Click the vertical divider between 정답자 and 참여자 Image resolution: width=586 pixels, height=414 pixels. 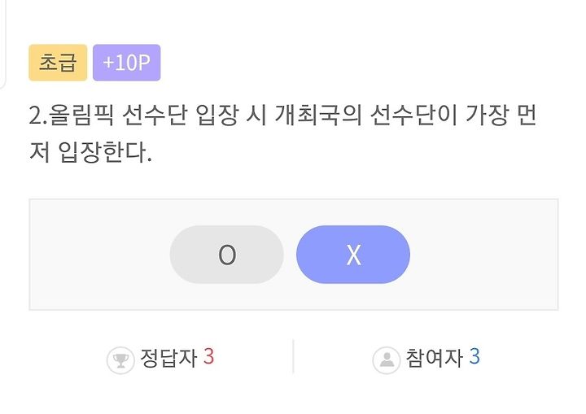[x=293, y=356]
